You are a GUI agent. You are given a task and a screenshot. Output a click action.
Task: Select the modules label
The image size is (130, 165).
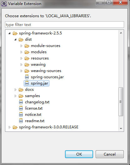tap(39, 52)
